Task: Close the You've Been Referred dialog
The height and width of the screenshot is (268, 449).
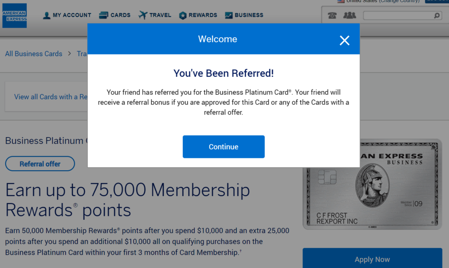Action: point(345,40)
